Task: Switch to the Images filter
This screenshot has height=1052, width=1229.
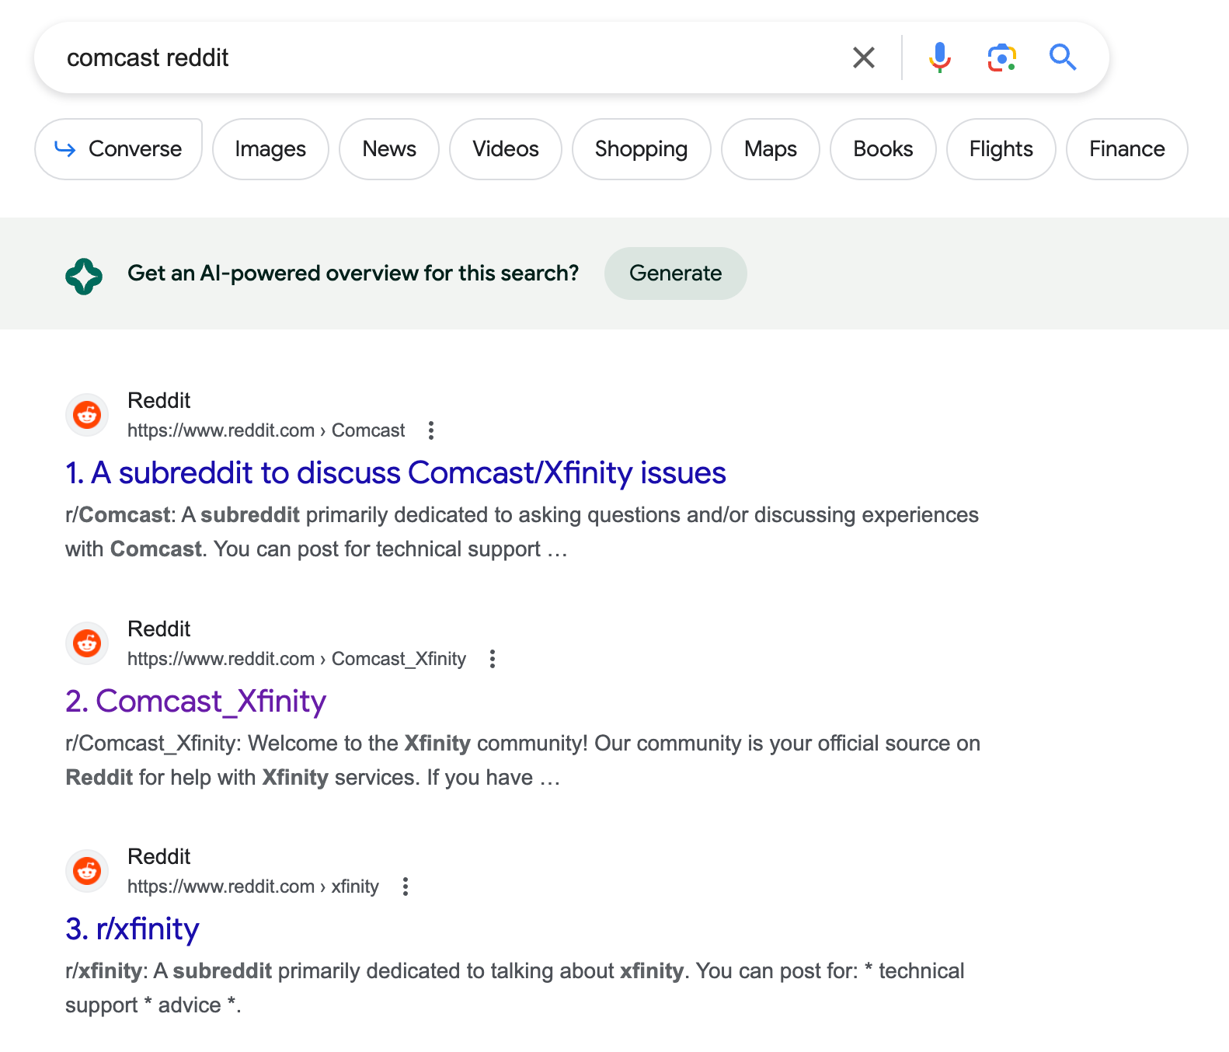Action: (x=270, y=149)
